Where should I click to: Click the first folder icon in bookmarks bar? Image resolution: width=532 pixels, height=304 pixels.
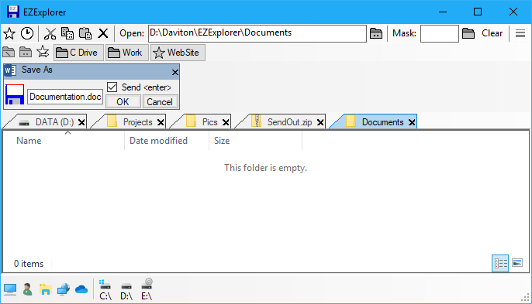click(9, 53)
